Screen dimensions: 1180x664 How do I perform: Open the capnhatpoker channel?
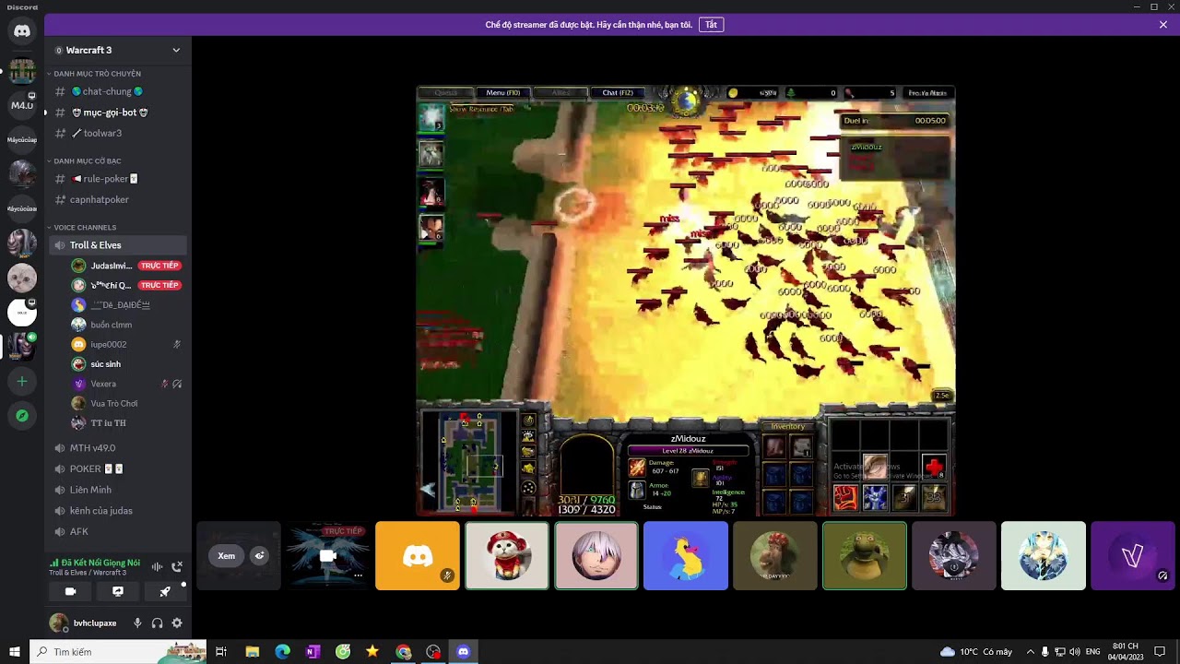tap(118, 199)
